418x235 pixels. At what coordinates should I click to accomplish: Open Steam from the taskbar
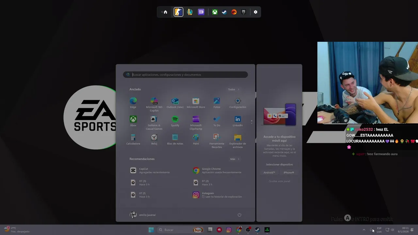257,230
